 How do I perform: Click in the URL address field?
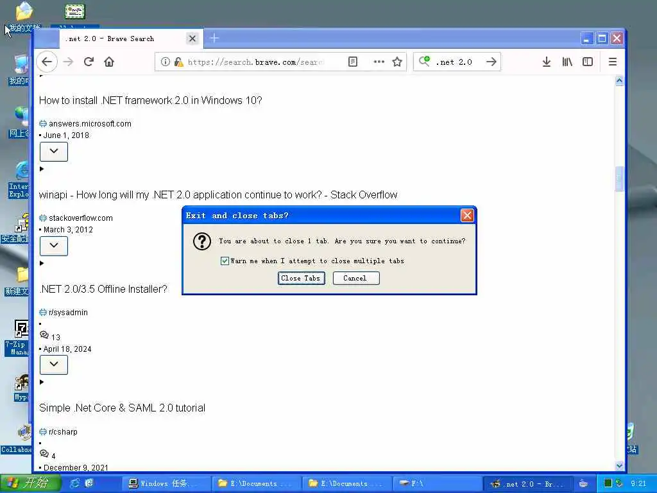coord(255,62)
